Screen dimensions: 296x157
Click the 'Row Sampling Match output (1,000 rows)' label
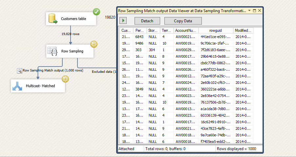point(53,71)
